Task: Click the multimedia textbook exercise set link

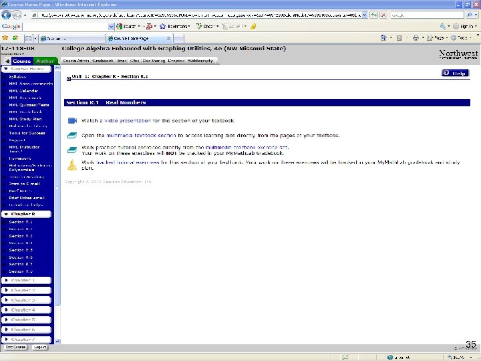Action: [x=247, y=147]
